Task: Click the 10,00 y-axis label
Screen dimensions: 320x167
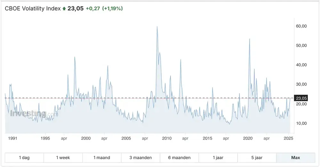Action: click(x=301, y=123)
